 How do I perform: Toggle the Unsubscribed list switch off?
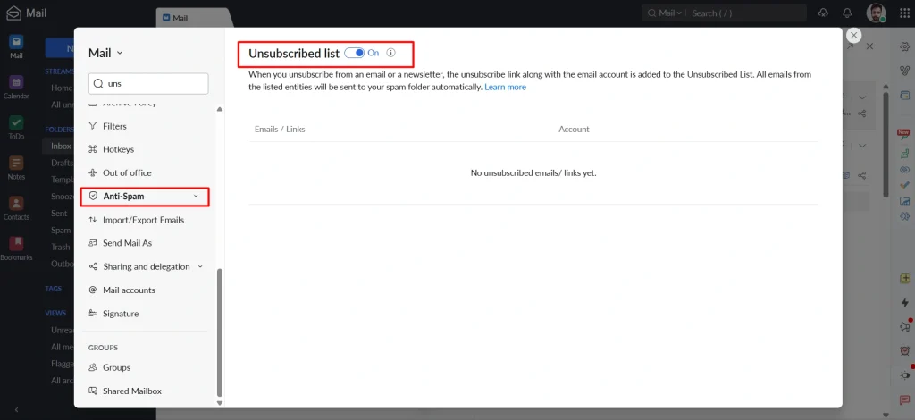click(354, 54)
